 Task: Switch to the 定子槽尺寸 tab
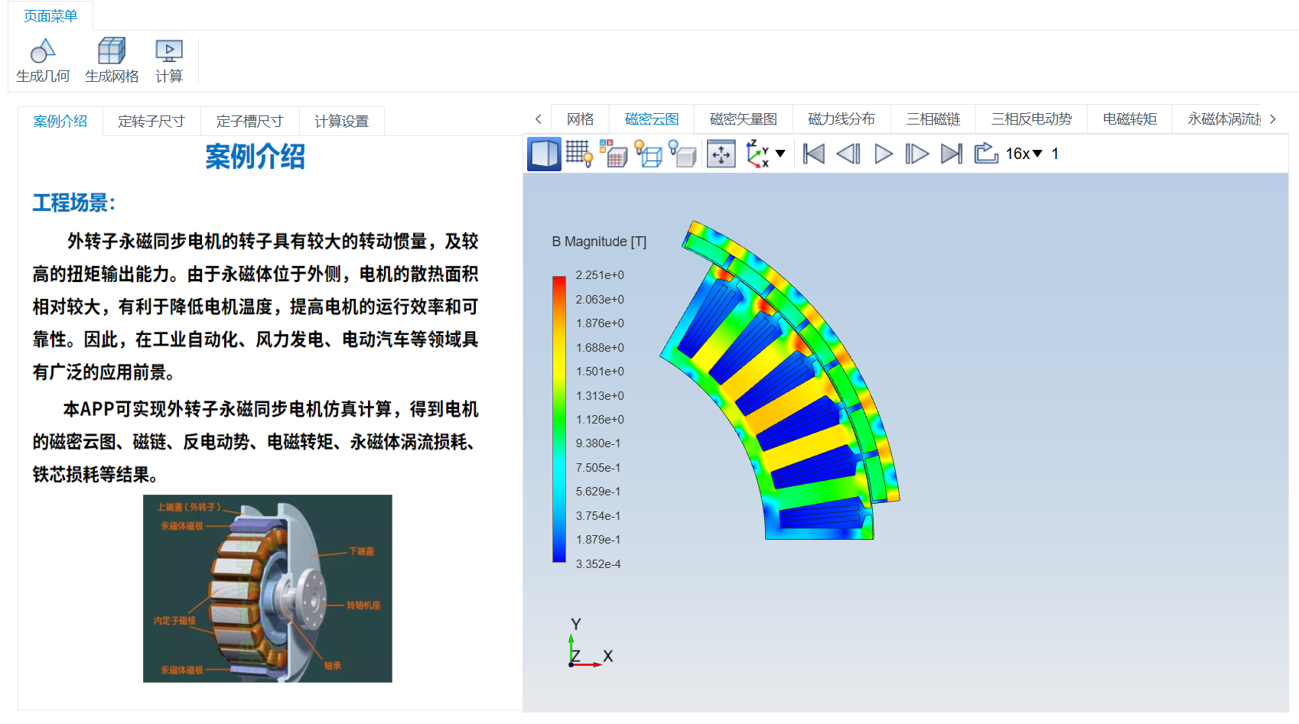coord(249,122)
